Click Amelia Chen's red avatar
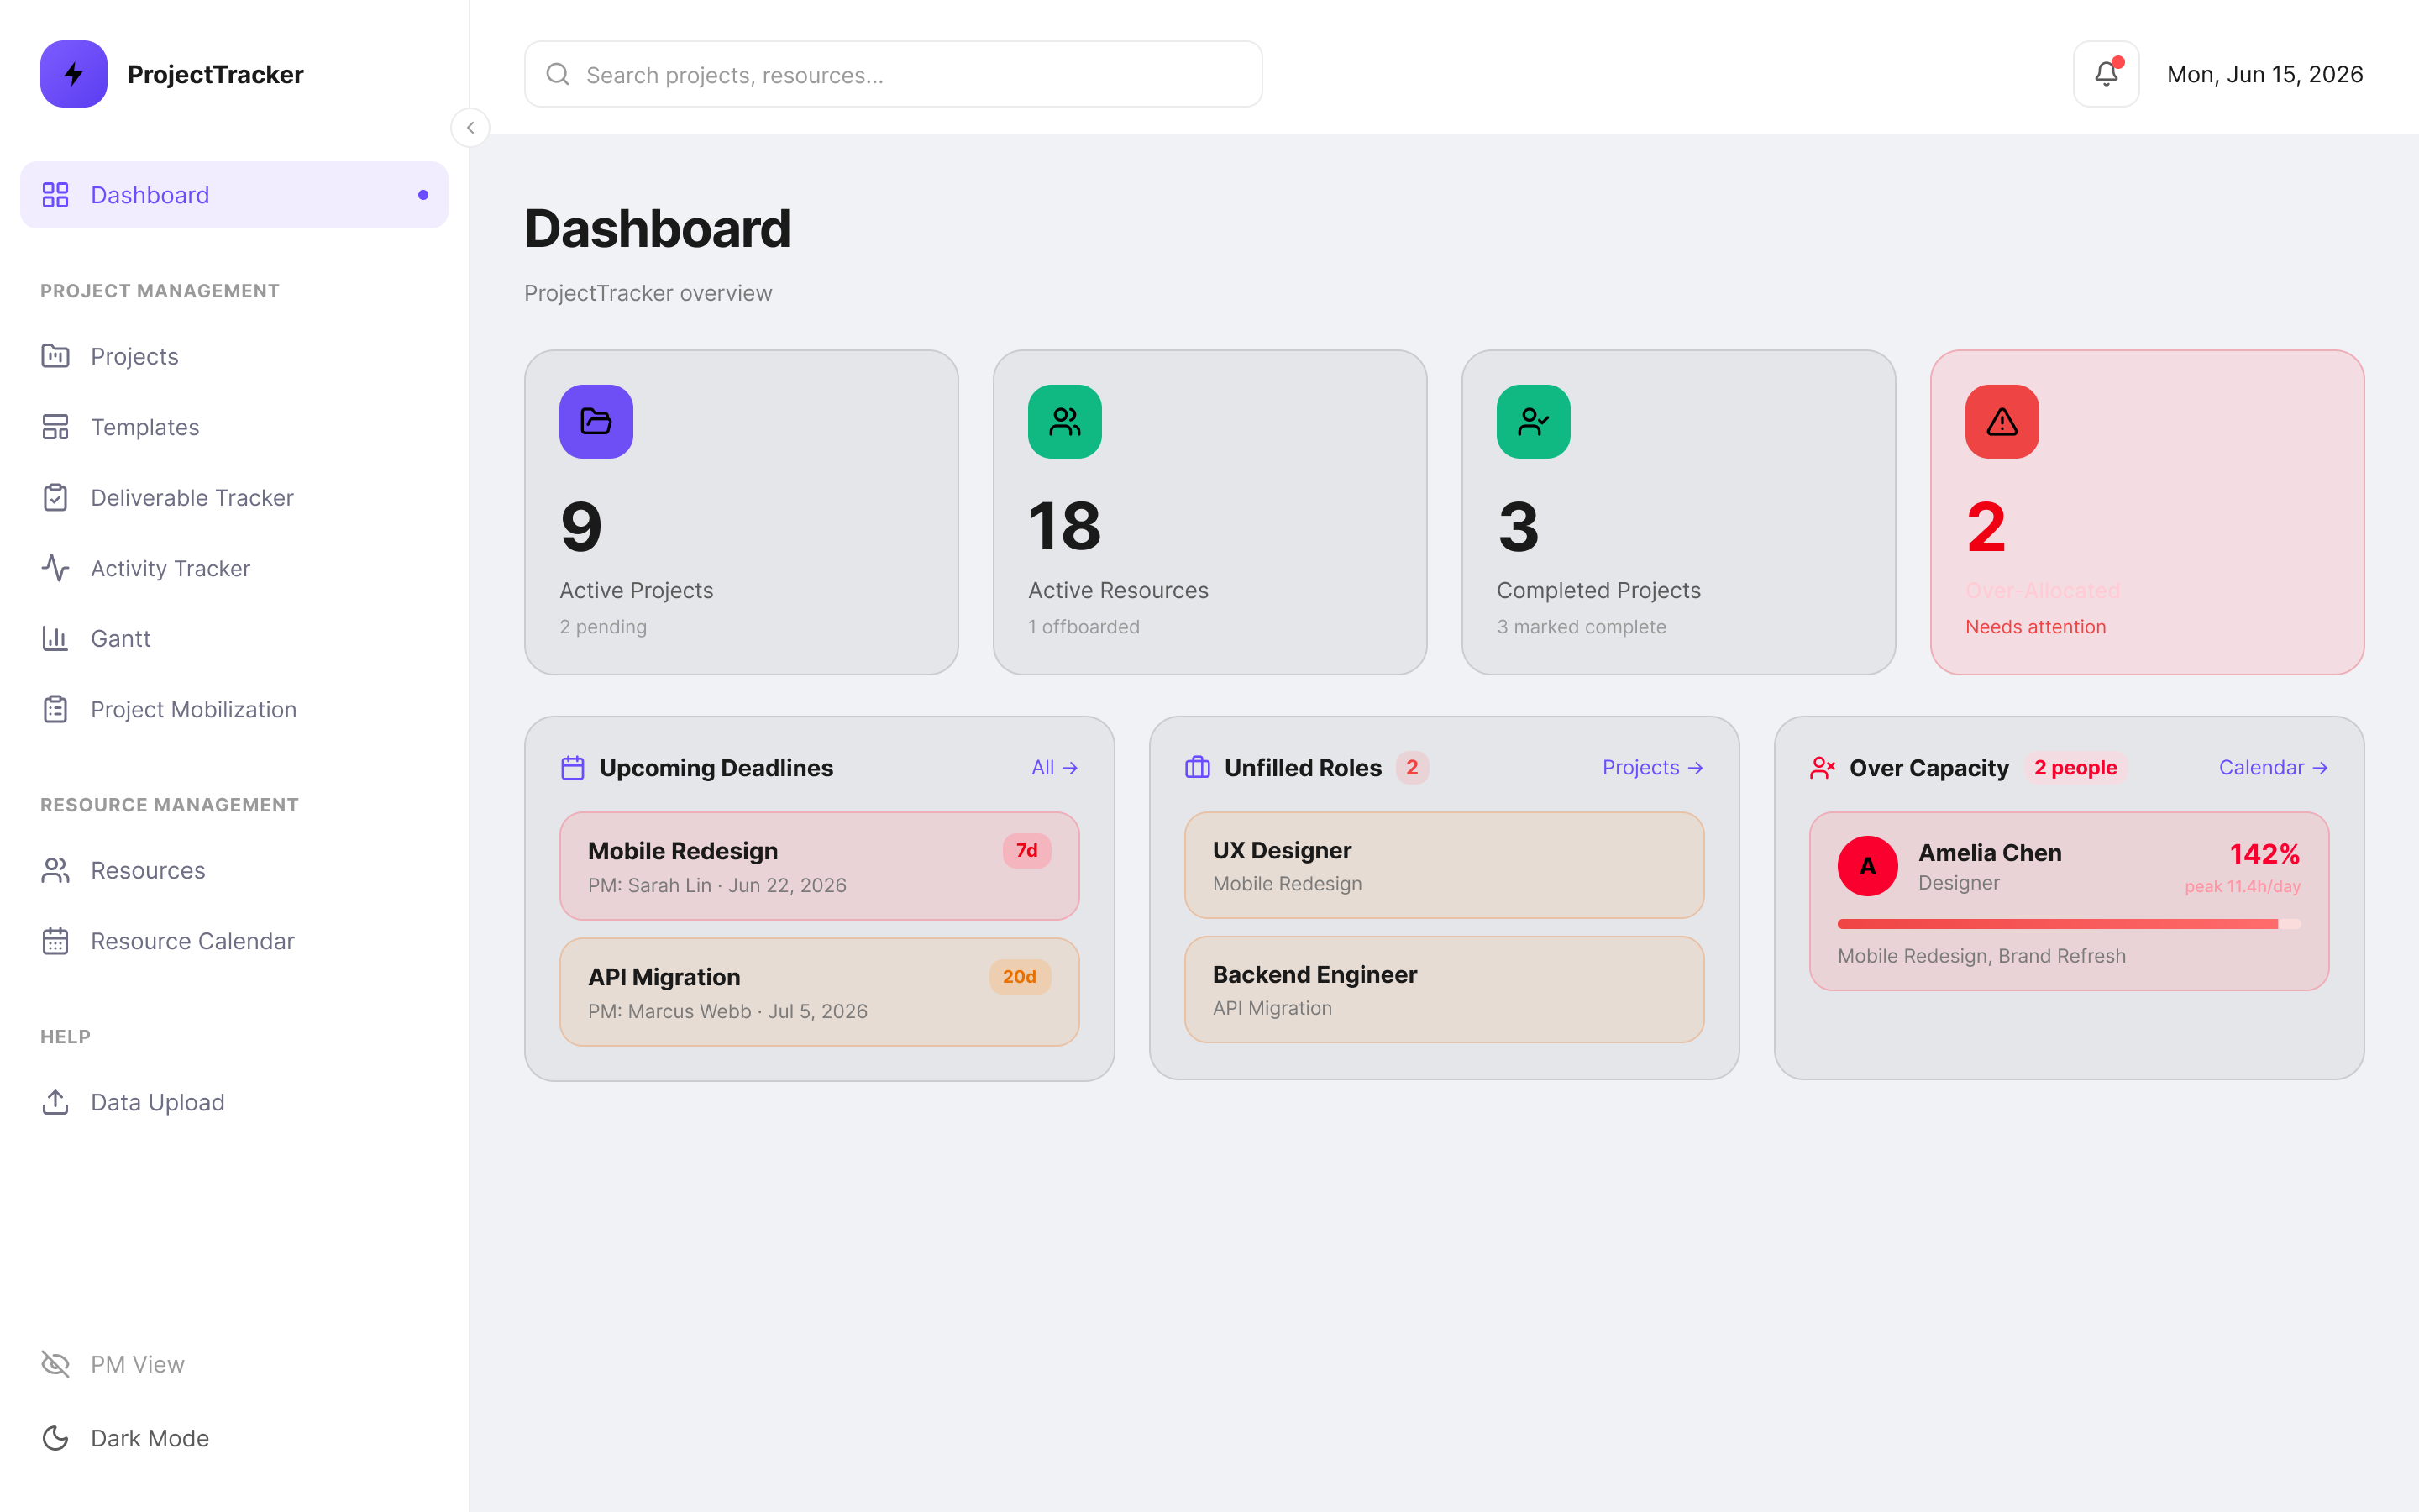Screen dimensions: 2419x1512 pyautogui.click(x=1867, y=866)
